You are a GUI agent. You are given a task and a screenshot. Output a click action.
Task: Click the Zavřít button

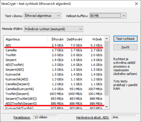tap(125, 47)
